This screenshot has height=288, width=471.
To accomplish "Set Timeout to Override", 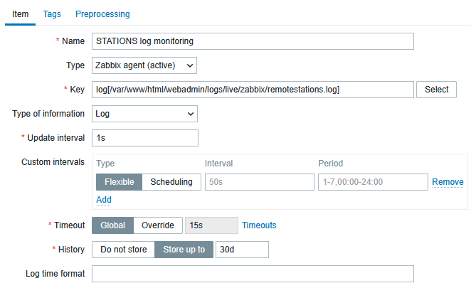I will 158,225.
